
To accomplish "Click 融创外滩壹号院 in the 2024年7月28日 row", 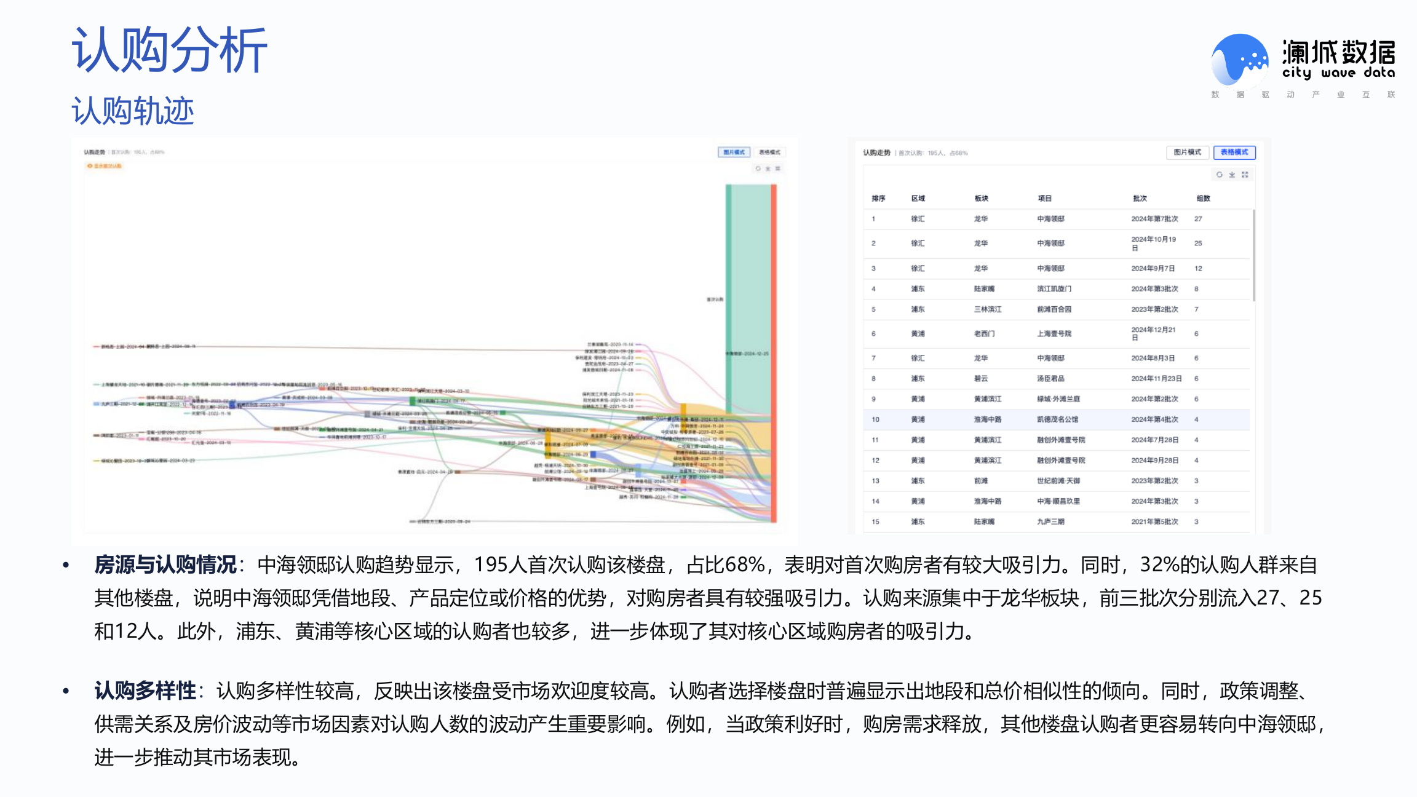I will 1061,440.
